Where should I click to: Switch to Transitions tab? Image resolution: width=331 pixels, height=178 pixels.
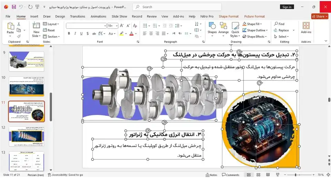click(78, 17)
